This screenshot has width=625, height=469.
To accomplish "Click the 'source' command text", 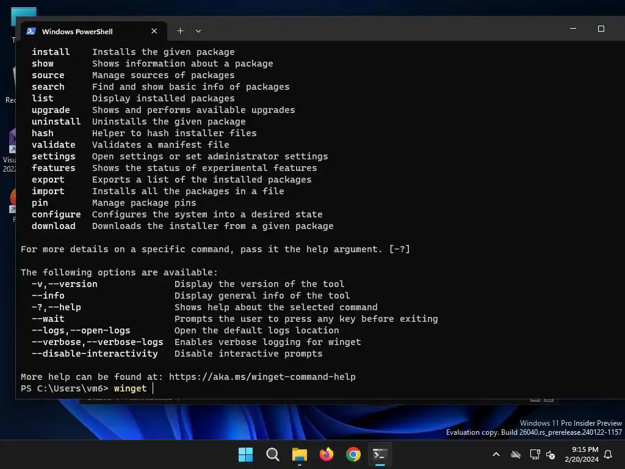I will (48, 75).
